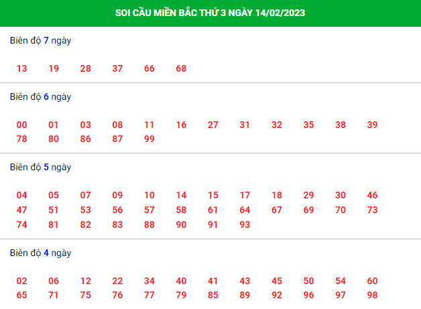Click number 27 in the 6-day group
This screenshot has width=421, height=309.
click(x=213, y=125)
